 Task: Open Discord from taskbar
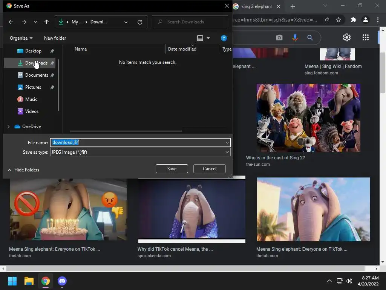click(62, 281)
